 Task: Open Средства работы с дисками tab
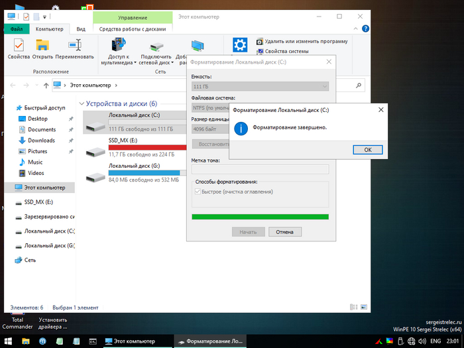point(133,29)
